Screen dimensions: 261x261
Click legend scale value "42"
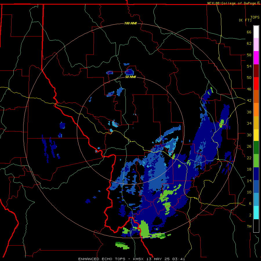click(x=249, y=100)
